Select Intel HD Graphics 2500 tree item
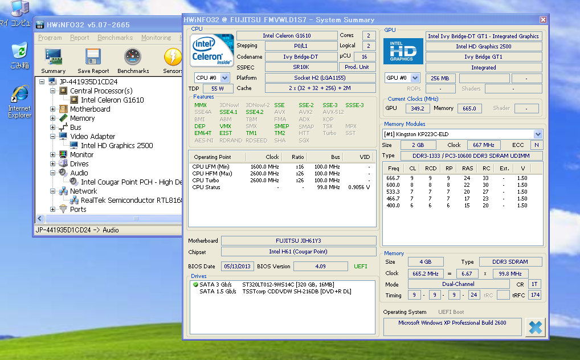This screenshot has width=580, height=360. [116, 146]
